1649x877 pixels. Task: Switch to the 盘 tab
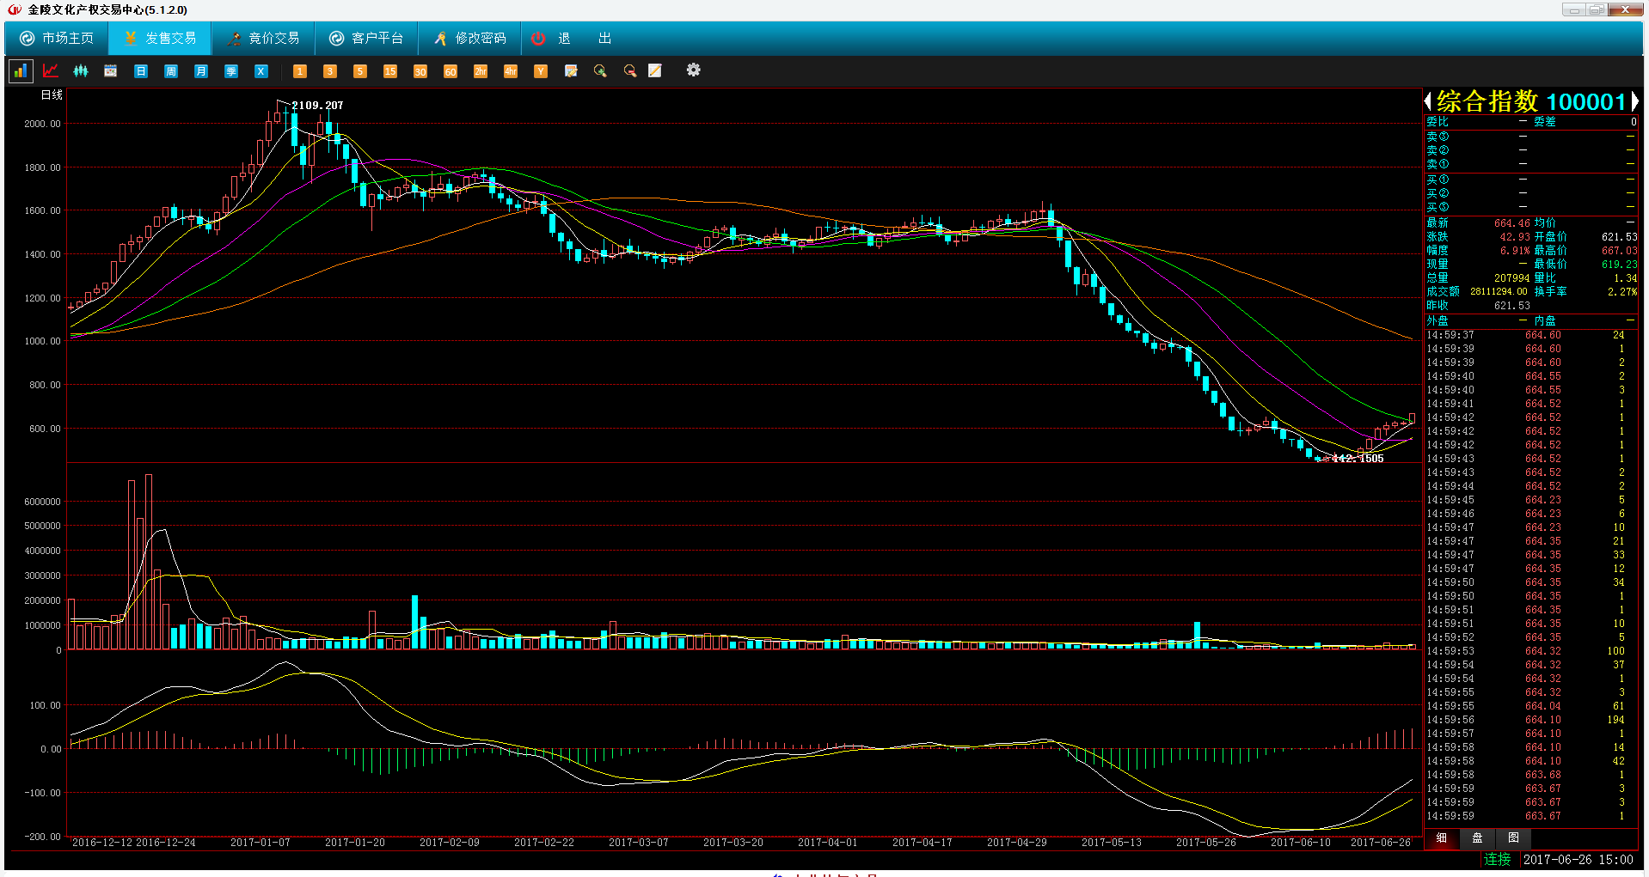(x=1477, y=837)
